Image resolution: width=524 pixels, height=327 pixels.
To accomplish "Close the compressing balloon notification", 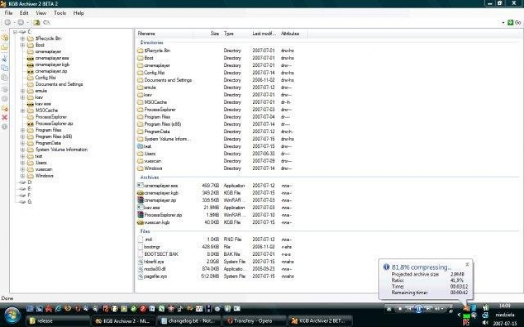I will point(467,264).
